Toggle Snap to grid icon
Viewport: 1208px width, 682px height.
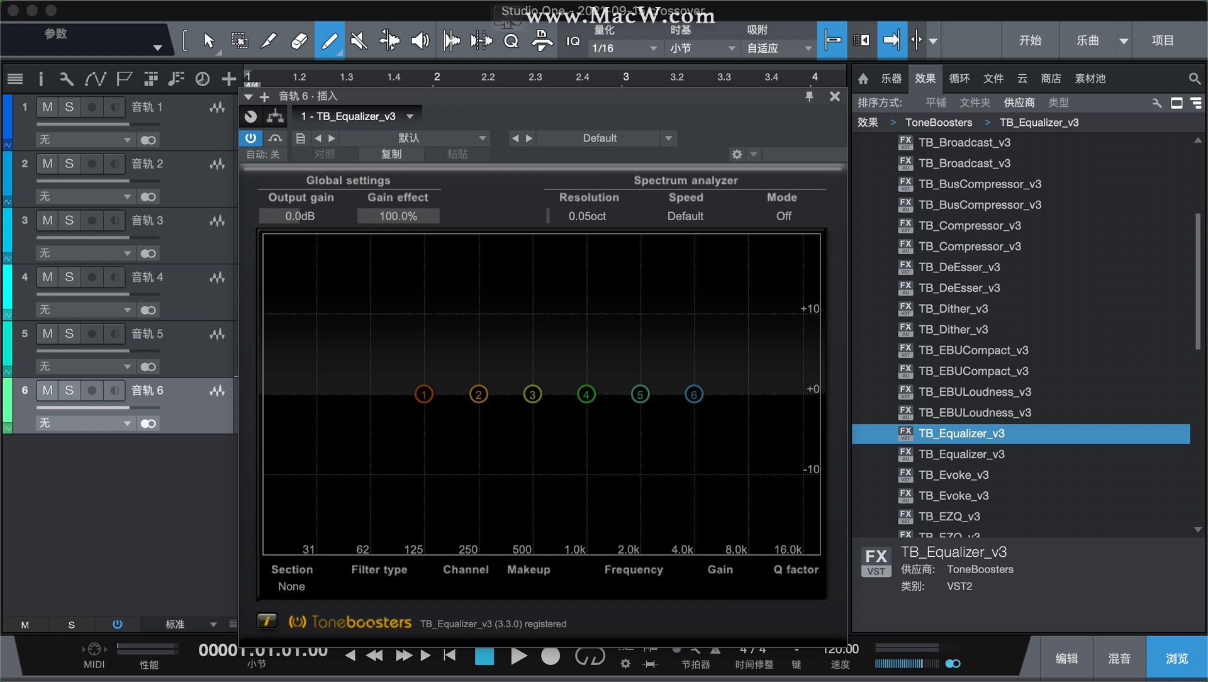pos(832,40)
